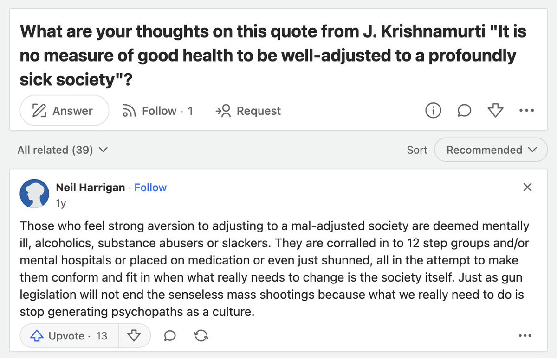Open Neil Harrigan's profile name link
Viewport: 557px width, 358px height.
(x=91, y=188)
